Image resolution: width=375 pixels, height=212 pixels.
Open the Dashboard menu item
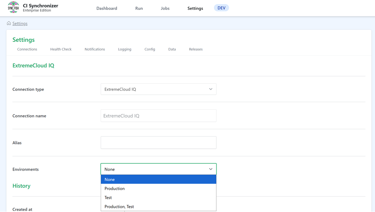point(107,8)
